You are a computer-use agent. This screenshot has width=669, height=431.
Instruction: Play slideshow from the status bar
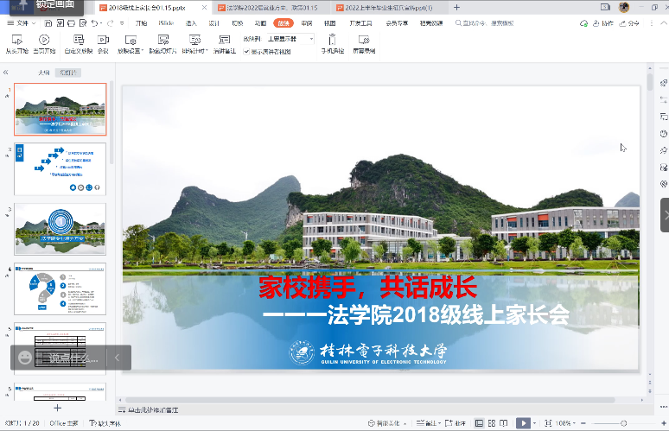click(x=522, y=423)
